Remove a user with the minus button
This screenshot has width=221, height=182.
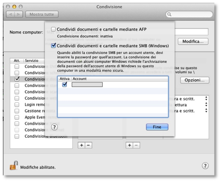[x=136, y=145]
